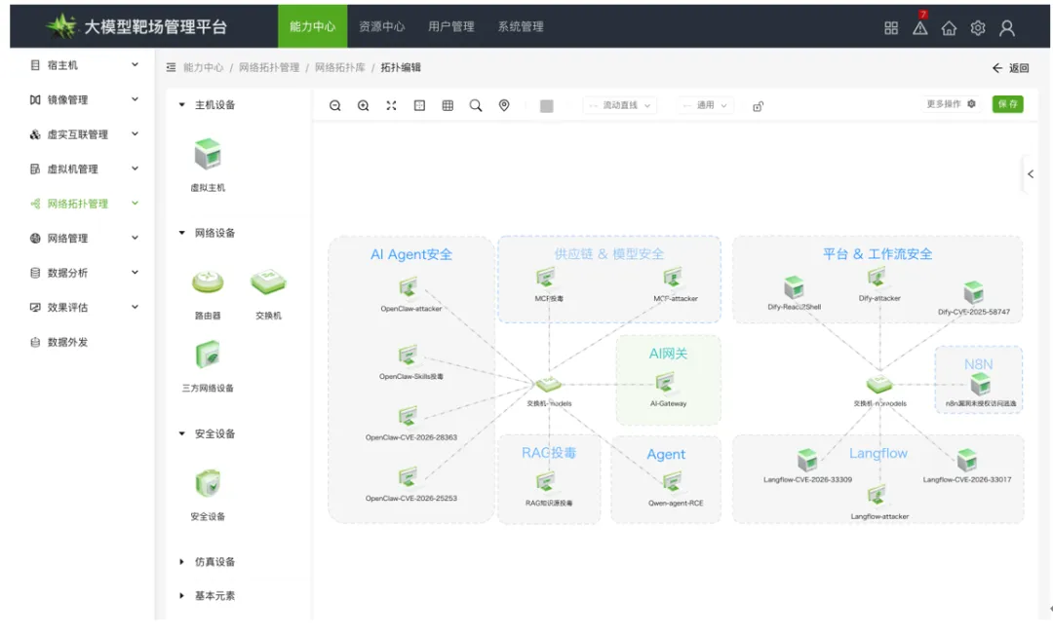
Task: Open the user profile icon
Action: click(x=1006, y=27)
